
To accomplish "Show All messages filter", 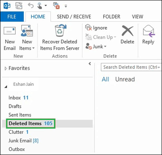I will click(105, 79).
